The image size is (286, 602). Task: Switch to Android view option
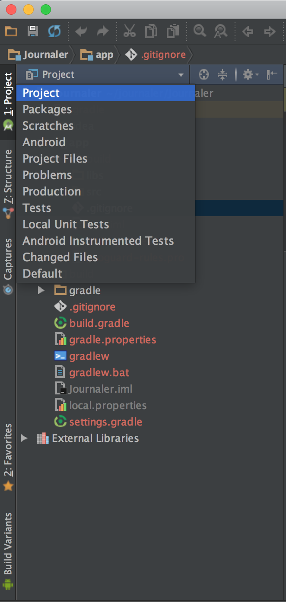(x=106, y=142)
